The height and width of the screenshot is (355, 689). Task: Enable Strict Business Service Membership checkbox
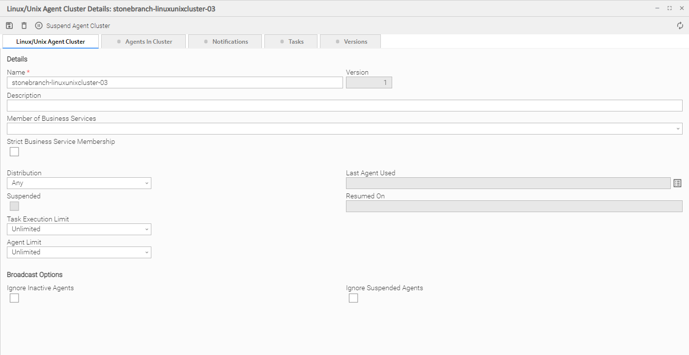[14, 152]
